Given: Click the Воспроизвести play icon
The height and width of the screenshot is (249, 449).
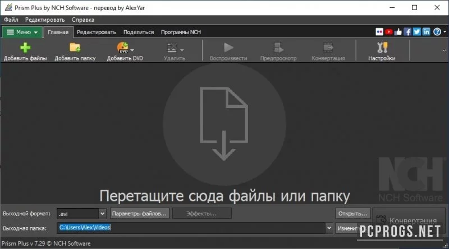Looking at the screenshot, I should point(228,48).
